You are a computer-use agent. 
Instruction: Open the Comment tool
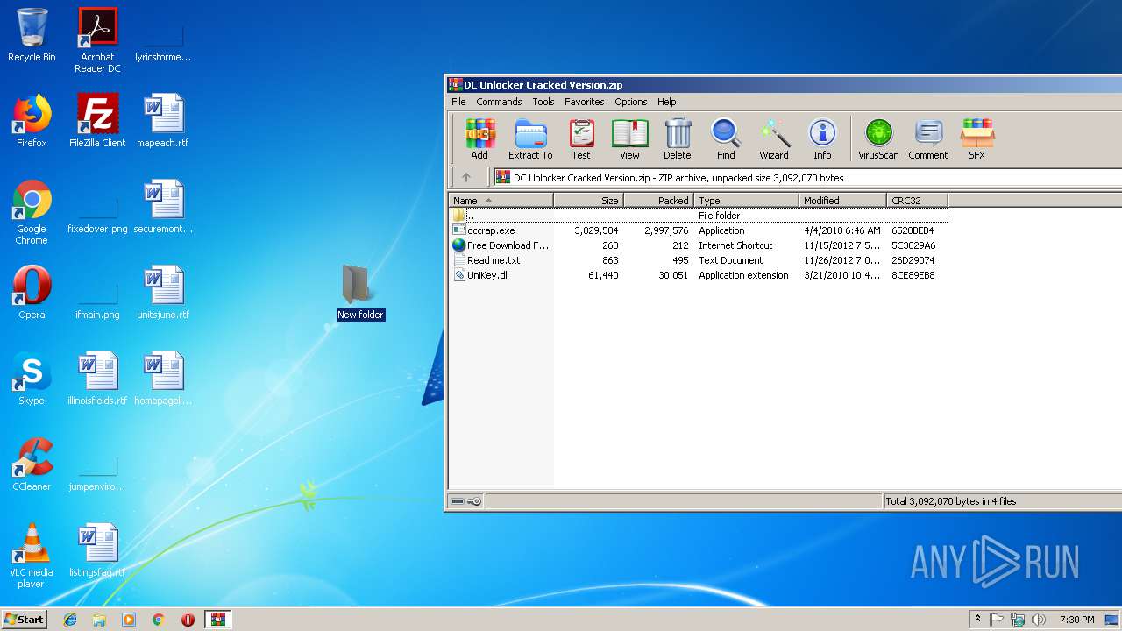click(x=928, y=138)
